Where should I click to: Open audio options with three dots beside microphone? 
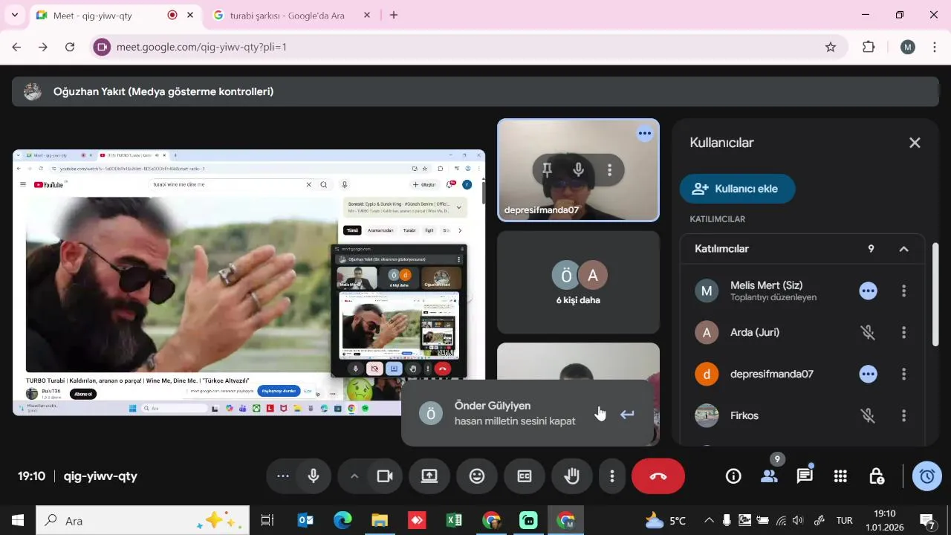point(282,476)
